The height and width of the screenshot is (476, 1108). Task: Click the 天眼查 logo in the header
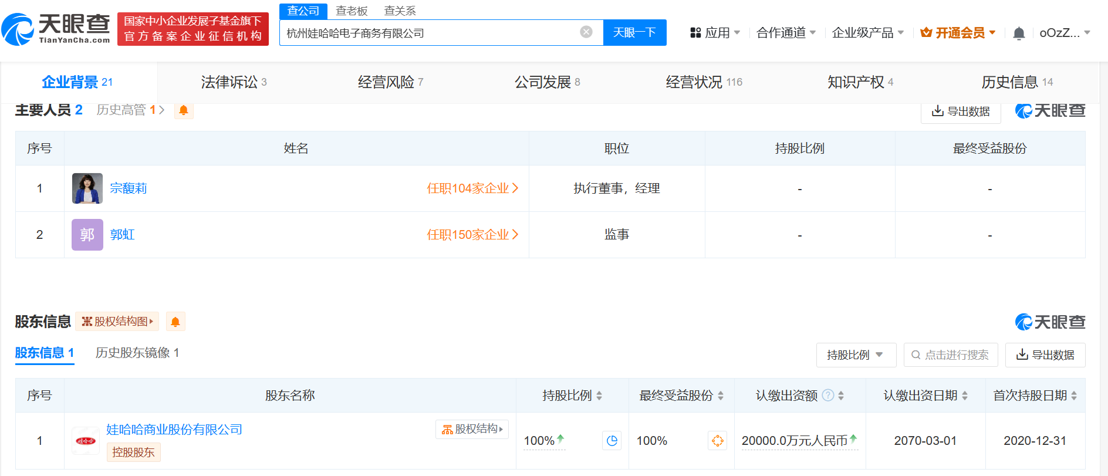tap(56, 29)
